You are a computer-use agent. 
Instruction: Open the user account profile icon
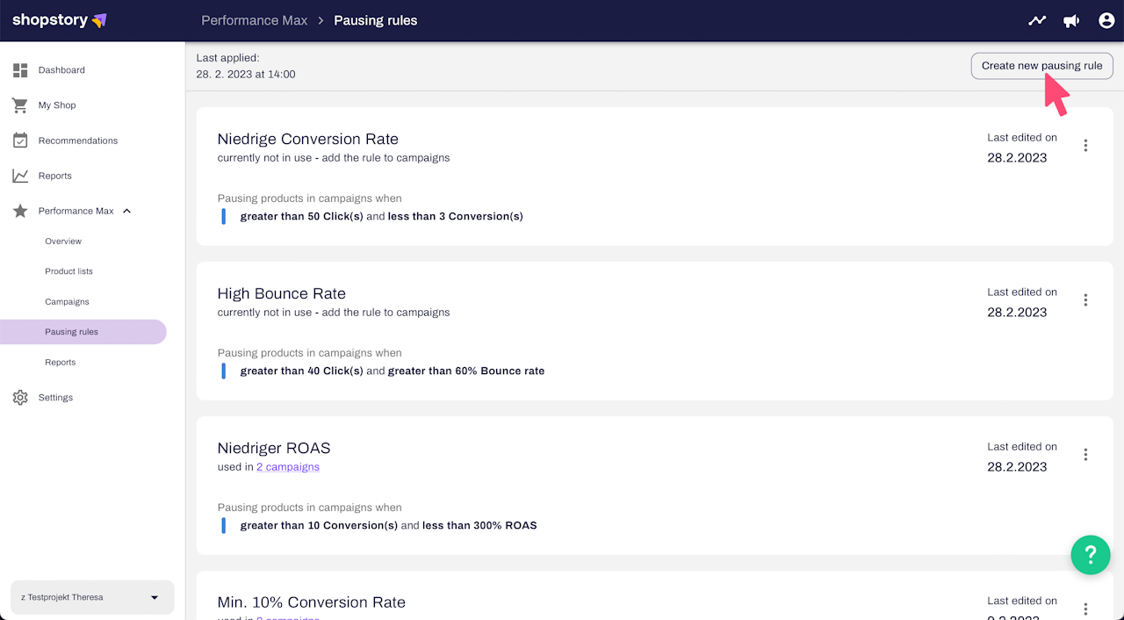coord(1106,20)
